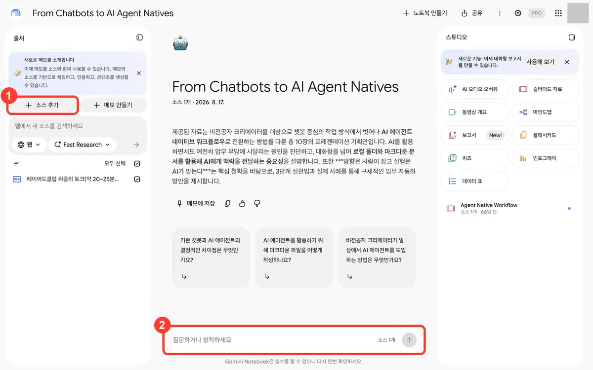Dismiss the 새로운 메모 notice

coord(139,73)
